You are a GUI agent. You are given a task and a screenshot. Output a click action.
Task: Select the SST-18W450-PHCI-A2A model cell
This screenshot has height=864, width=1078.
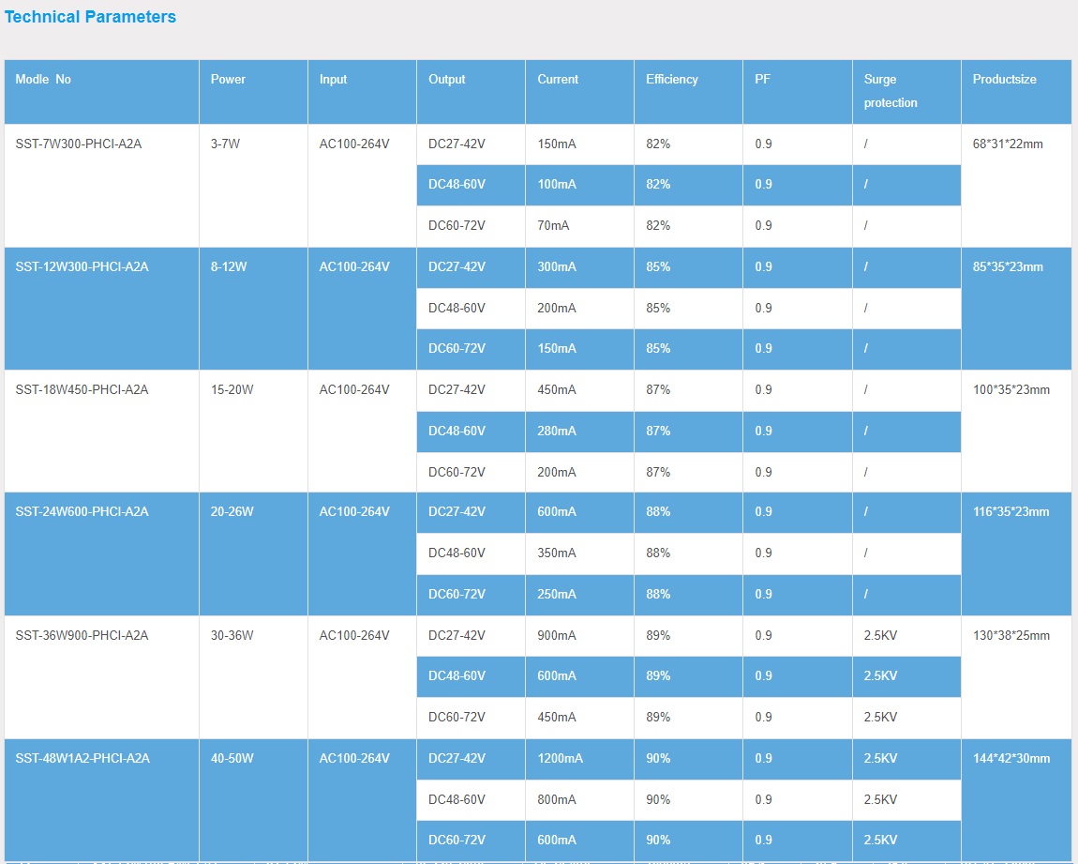coord(82,390)
